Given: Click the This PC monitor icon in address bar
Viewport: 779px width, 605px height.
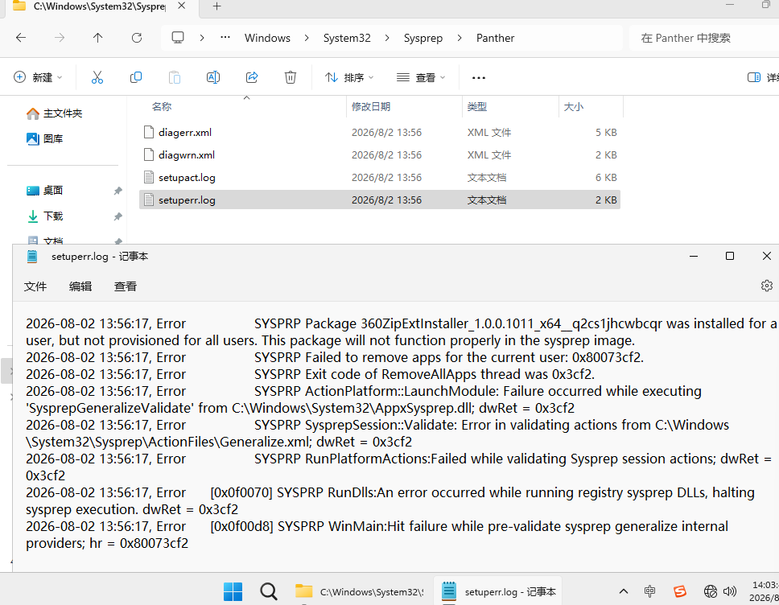Looking at the screenshot, I should 178,38.
